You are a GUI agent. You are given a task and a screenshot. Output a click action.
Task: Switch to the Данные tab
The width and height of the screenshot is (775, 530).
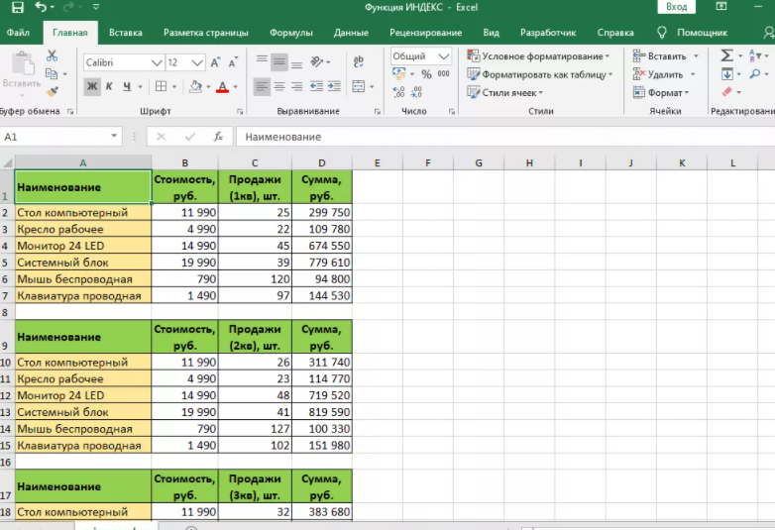(351, 33)
